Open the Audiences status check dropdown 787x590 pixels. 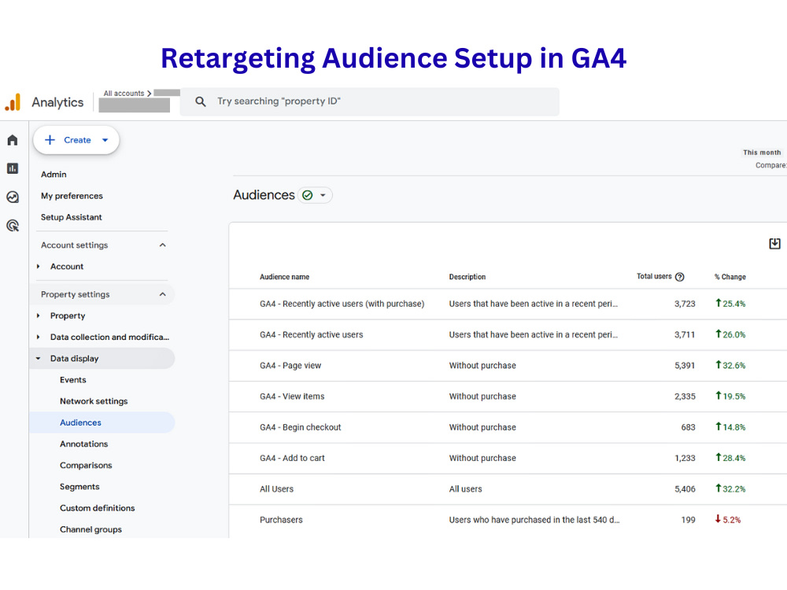(x=316, y=195)
